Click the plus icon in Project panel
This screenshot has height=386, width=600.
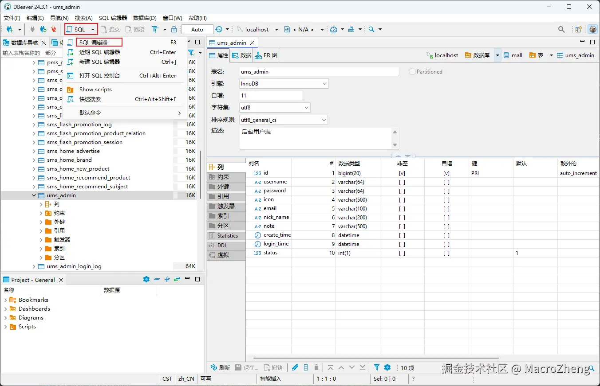click(167, 279)
